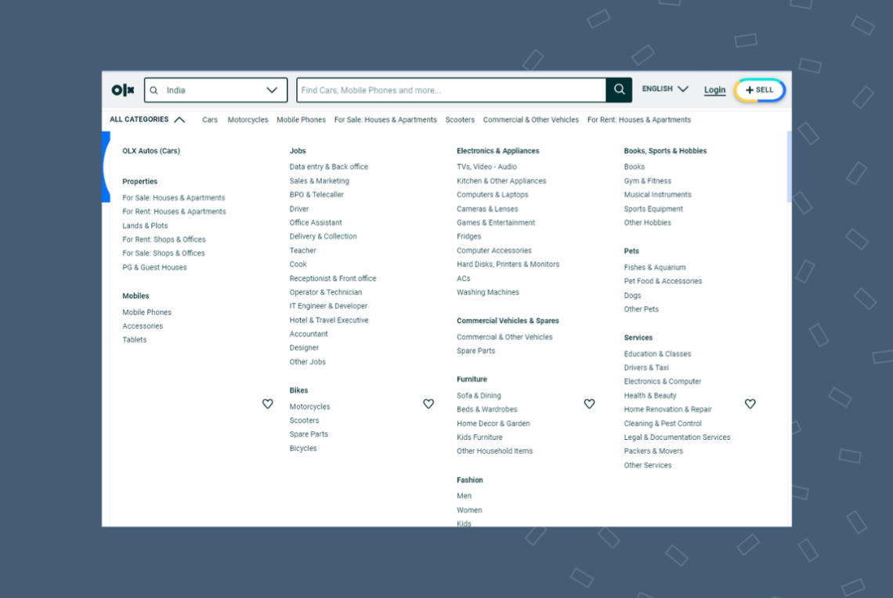Toggle favorite heart left of Bikes column
This screenshot has height=598, width=893.
(x=268, y=404)
